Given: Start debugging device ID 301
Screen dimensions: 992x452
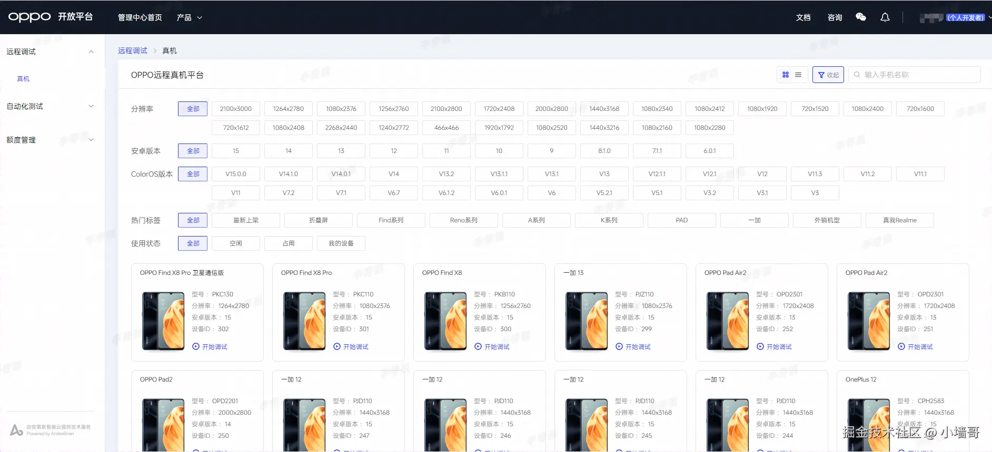Looking at the screenshot, I should tap(351, 347).
